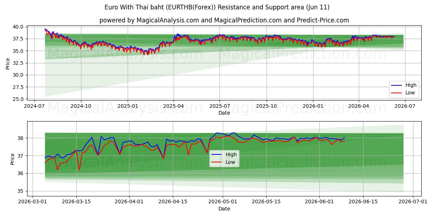The width and height of the screenshot is (434, 217).
Task: Click the '2025-04' tick on top chart
Action: coord(173,106)
